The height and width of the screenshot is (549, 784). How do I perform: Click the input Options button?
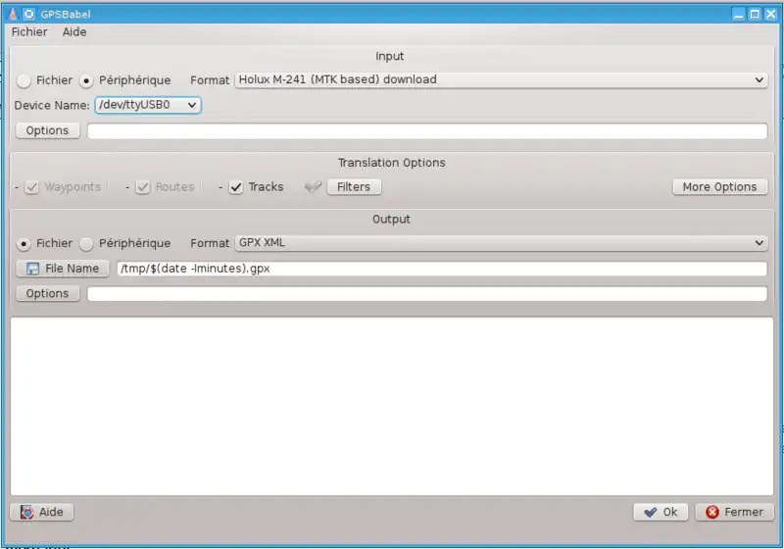coord(47,130)
